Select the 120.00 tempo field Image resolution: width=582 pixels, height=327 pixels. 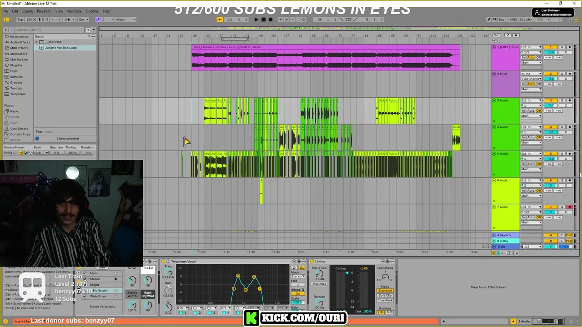31,20
